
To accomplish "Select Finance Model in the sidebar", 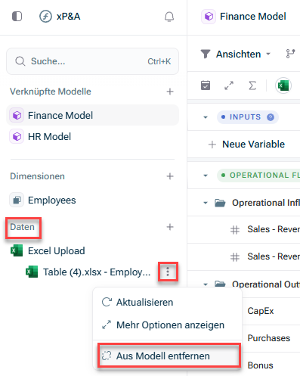I will click(x=92, y=115).
